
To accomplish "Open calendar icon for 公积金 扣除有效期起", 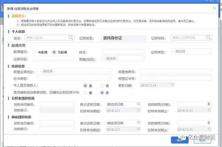I will (x=138, y=110).
